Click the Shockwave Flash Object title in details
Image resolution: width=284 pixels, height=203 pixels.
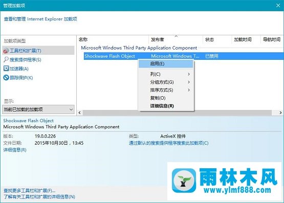29,121
